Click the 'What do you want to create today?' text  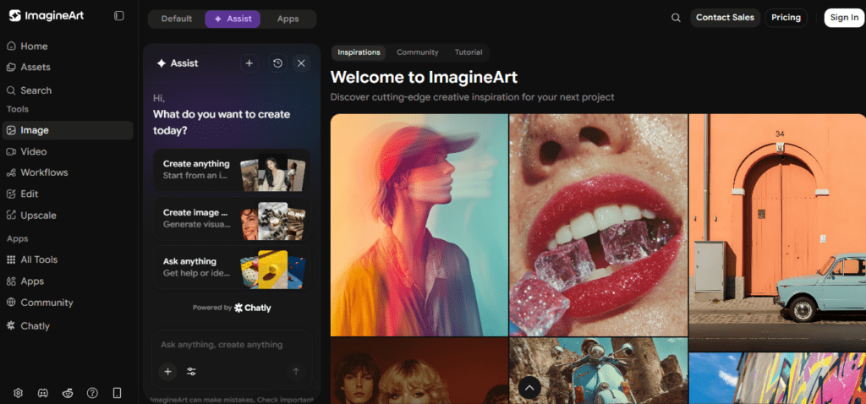(222, 123)
